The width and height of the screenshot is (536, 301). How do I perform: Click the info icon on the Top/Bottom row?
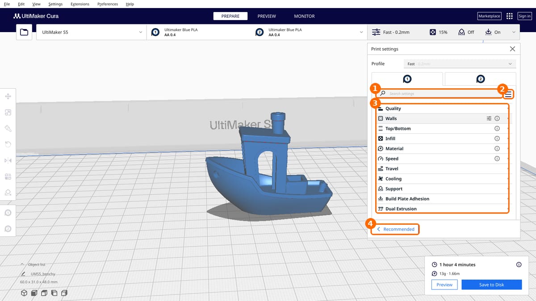[x=497, y=128]
